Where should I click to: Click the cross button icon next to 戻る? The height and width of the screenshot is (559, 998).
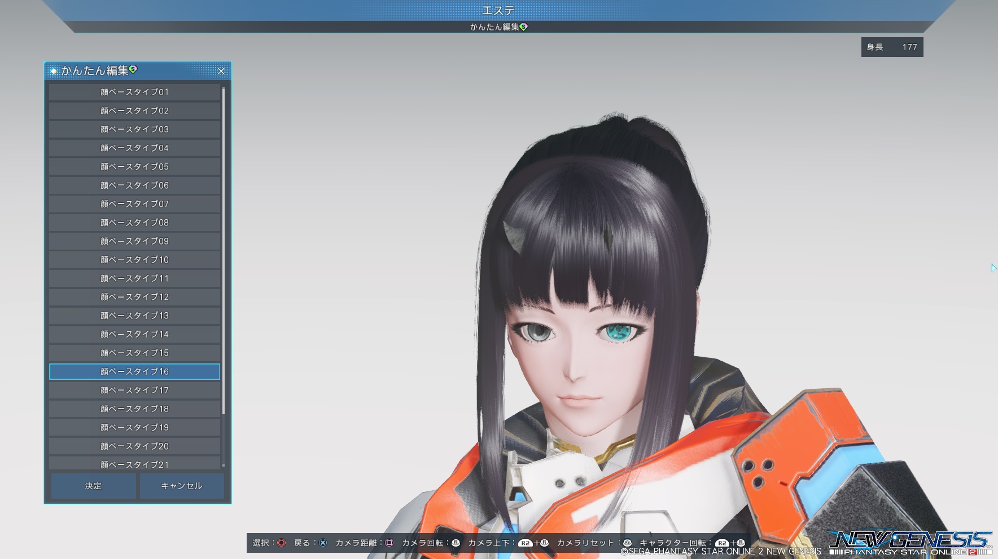point(323,543)
